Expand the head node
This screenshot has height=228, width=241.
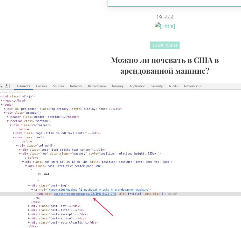(2, 100)
